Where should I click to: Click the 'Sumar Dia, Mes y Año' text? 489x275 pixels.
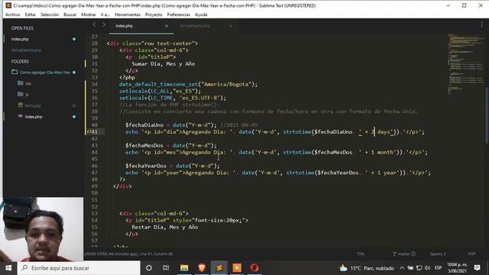coord(163,64)
